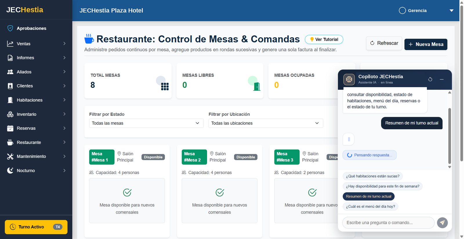Click Mesa 1 available checkmark icon
The height and width of the screenshot is (239, 464).
point(127,192)
